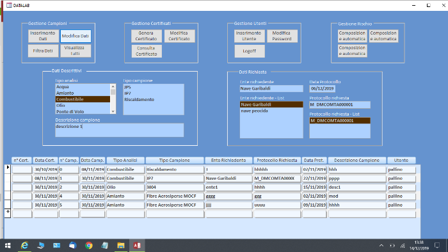Check the network status tray icon
The image size is (448, 252).
[403, 246]
